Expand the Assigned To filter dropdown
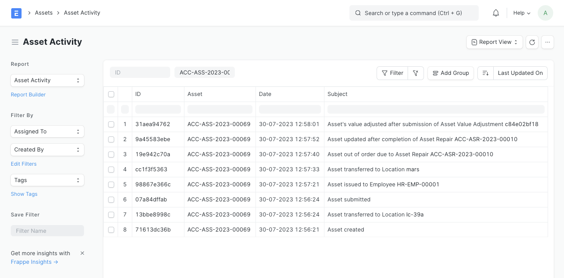Viewport: 564px width, 278px height. [x=47, y=132]
